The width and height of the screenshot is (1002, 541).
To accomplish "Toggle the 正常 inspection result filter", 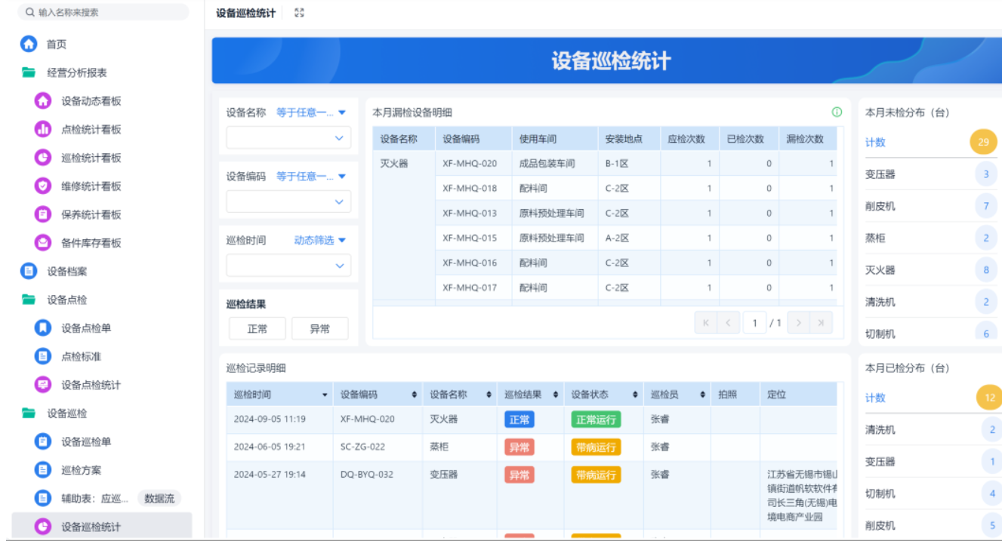I will pyautogui.click(x=257, y=328).
